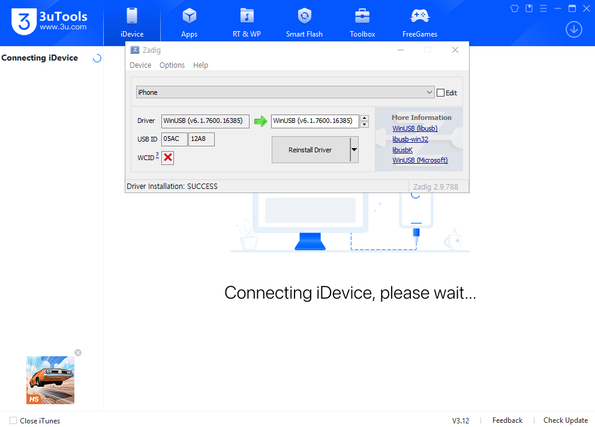
Task: Open the Smart Flash tab
Action: tap(304, 23)
